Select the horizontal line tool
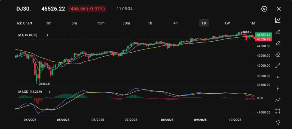The height and width of the screenshot is (129, 292). [x=278, y=77]
